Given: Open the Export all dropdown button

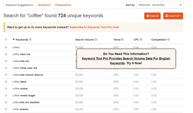Looking at the screenshot, I should click(x=173, y=16).
